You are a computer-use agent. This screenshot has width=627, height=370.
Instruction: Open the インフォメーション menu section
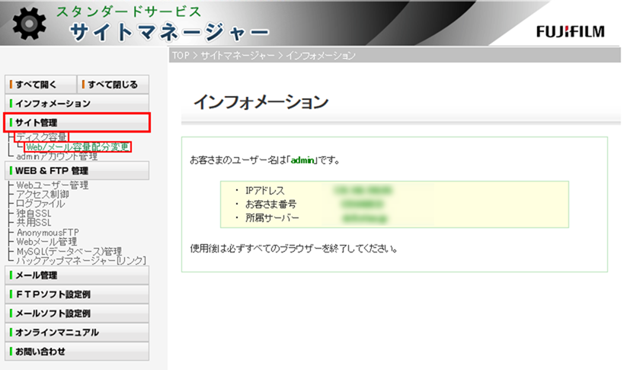(x=76, y=103)
